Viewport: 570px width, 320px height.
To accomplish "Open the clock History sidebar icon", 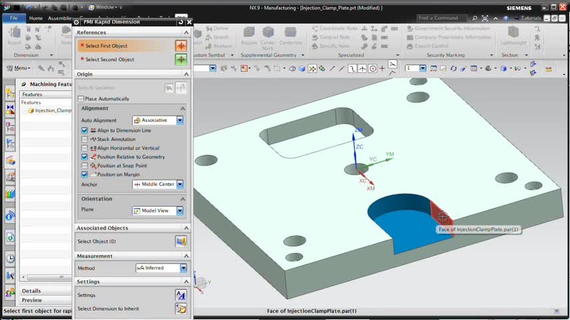I will [10, 258].
